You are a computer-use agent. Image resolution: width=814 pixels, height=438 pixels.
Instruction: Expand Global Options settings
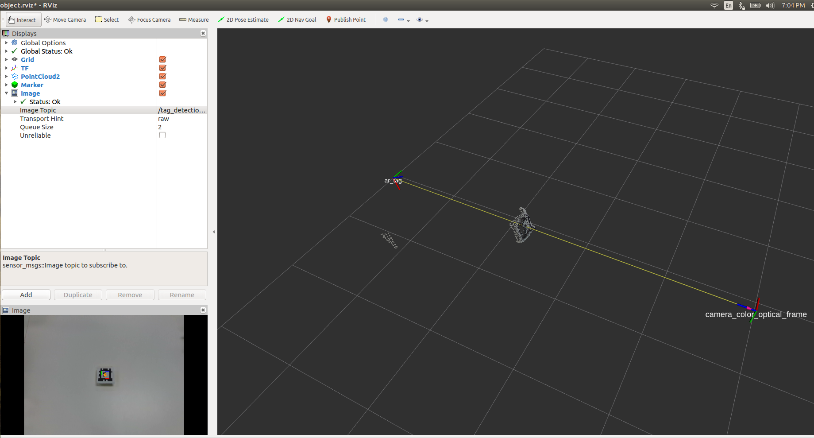point(6,43)
